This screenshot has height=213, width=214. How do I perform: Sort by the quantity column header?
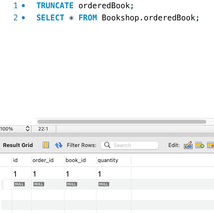[108, 160]
